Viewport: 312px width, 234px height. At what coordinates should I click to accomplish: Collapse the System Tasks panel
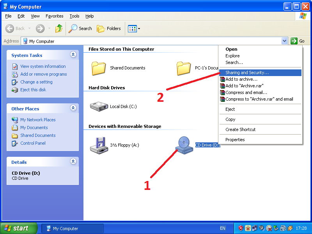pos(73,54)
